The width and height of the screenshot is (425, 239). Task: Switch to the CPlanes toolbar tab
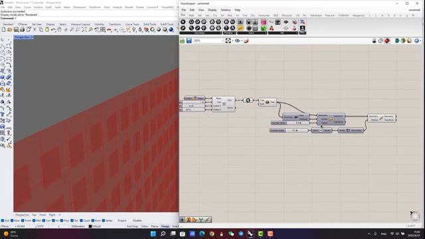[x=23, y=25]
